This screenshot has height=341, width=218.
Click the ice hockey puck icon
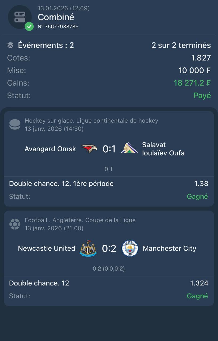pyautogui.click(x=15, y=124)
